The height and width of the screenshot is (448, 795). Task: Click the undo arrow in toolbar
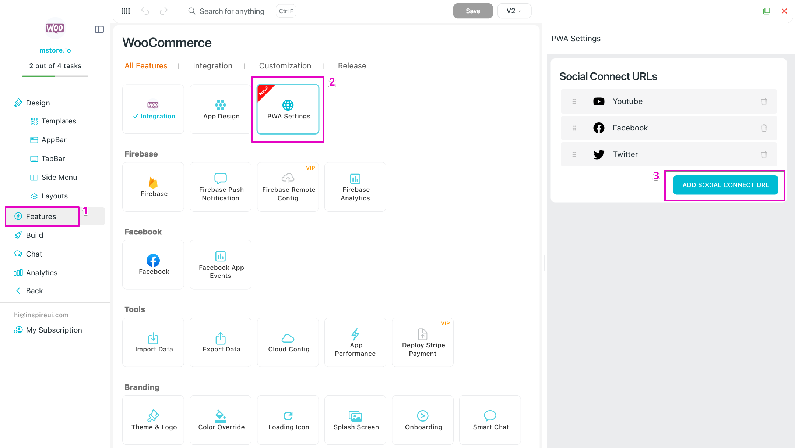click(x=145, y=11)
